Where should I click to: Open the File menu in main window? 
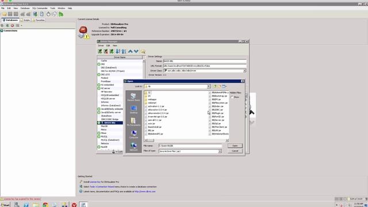click(3, 8)
